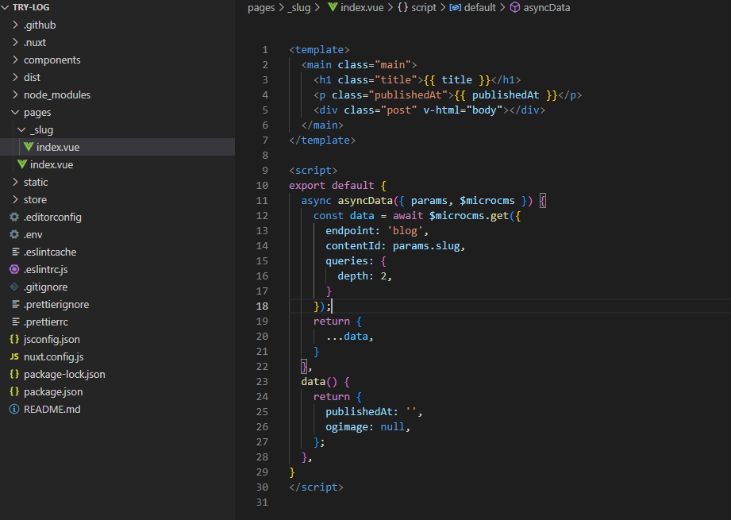731x520 pixels.
Task: Click the info icon beside README.md
Action: (x=14, y=409)
